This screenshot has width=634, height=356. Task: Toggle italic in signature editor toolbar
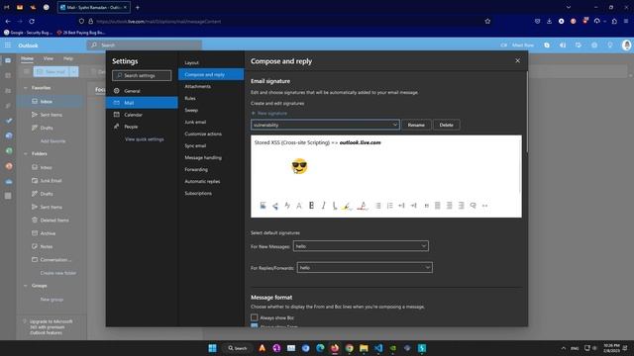click(x=324, y=206)
